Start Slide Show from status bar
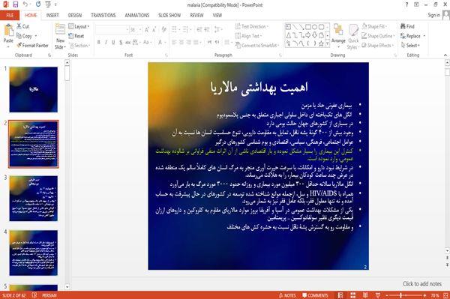This screenshot has width=450, height=299. pos(378,295)
